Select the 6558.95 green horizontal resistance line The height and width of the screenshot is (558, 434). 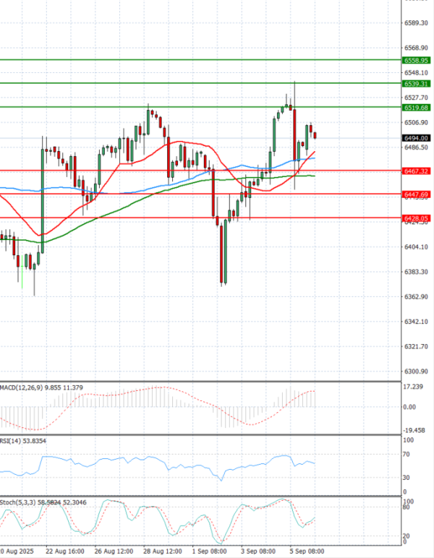200,60
